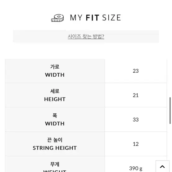172x172 pixels.
Task: Select the 무게 WEIGHT label cell
Action: coord(55,164)
